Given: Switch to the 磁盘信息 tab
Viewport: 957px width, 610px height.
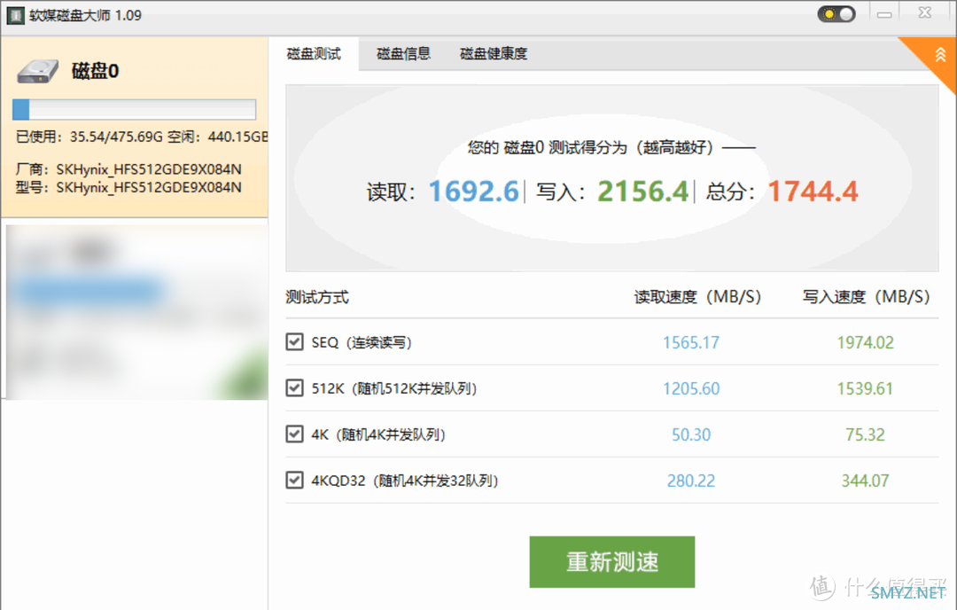Looking at the screenshot, I should point(403,54).
